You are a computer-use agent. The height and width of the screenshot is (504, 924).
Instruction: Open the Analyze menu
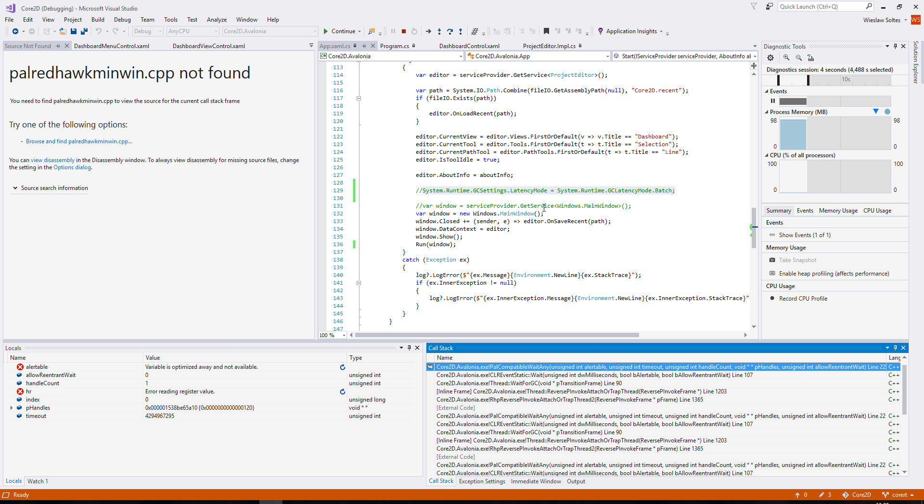(217, 20)
